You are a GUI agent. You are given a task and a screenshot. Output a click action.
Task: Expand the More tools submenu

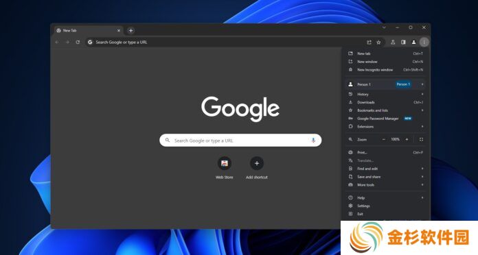(386, 184)
